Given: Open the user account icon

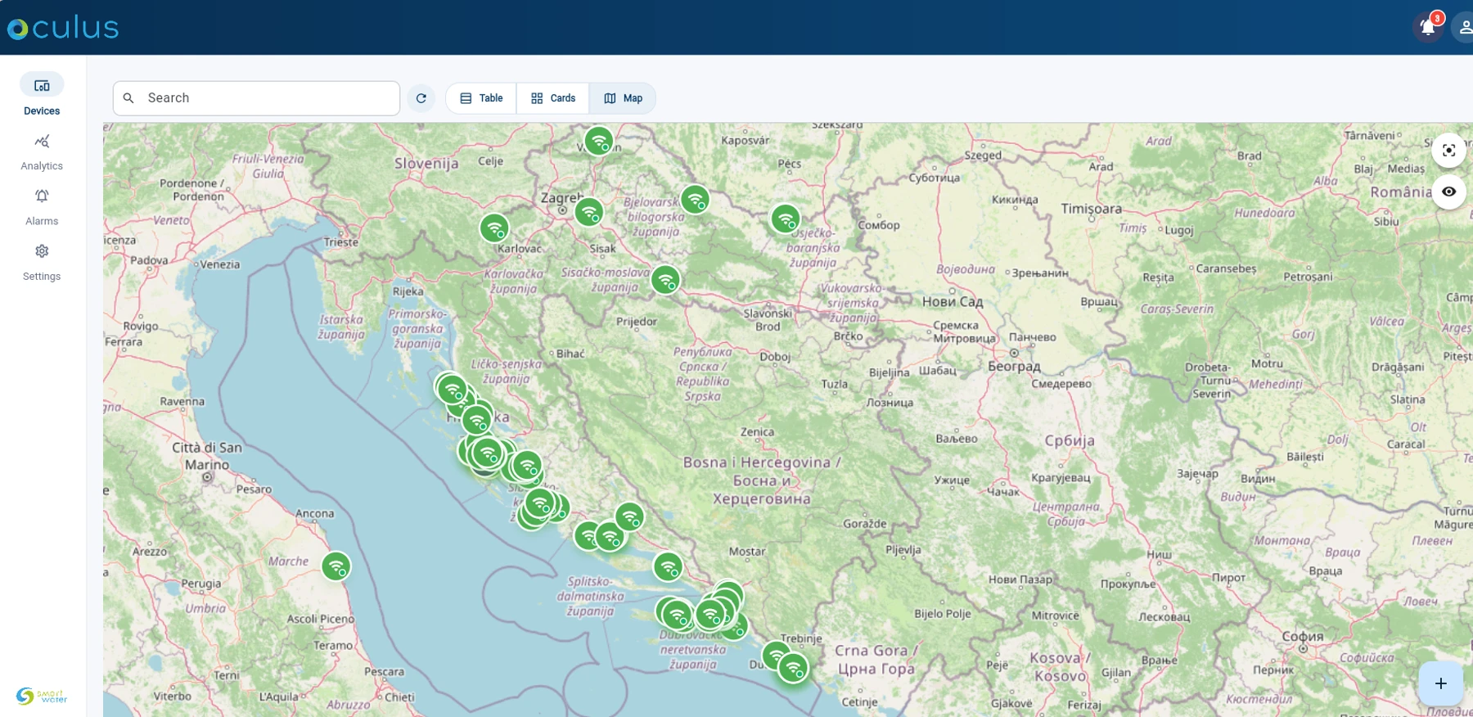Looking at the screenshot, I should (x=1463, y=27).
